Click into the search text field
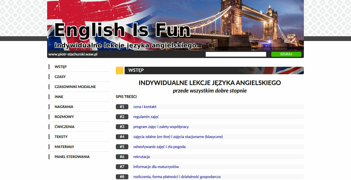351x180 pixels. [x=236, y=54]
